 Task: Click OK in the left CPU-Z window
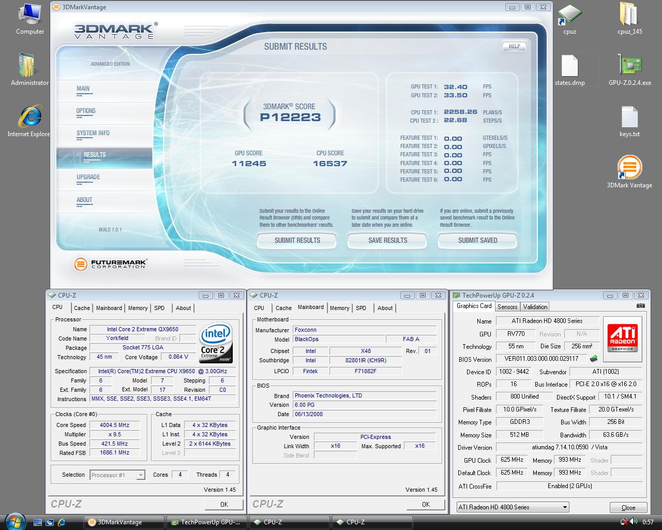point(224,504)
